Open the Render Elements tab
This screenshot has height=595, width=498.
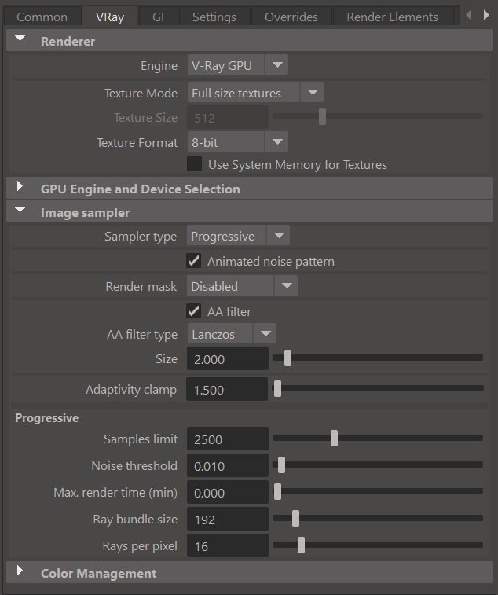392,17
